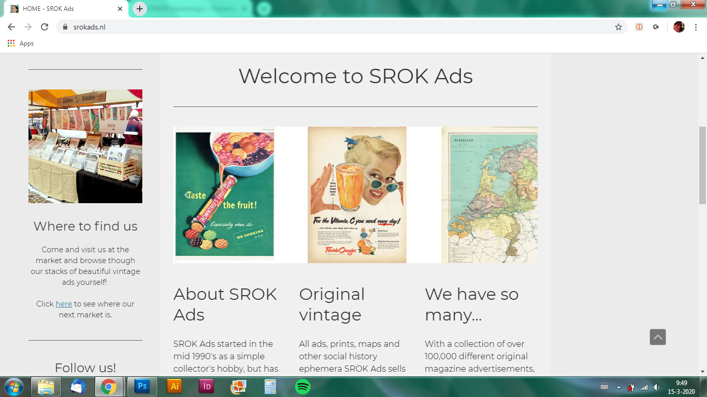Open a new tab with plus button
The width and height of the screenshot is (707, 397).
point(140,9)
